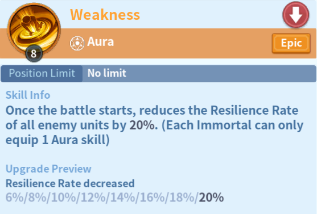
Task: Click the orange Aura banner bar
Action: (158, 43)
